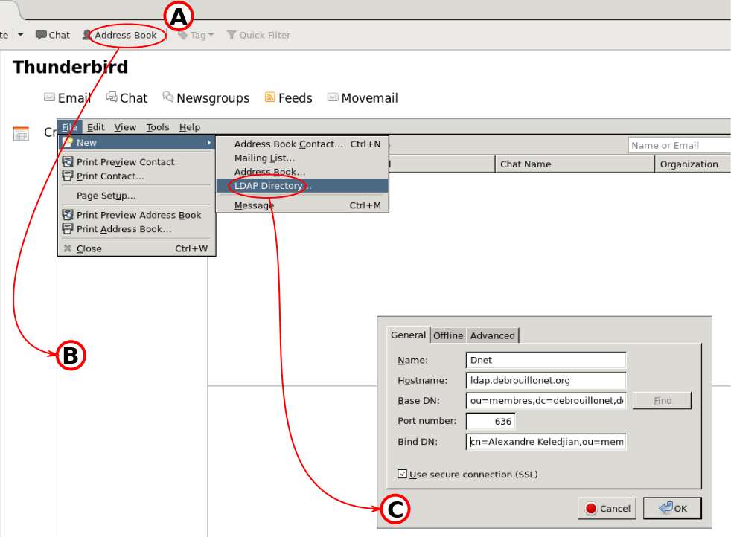Image resolution: width=731 pixels, height=537 pixels.
Task: Click the Movemail account link
Action: [370, 98]
